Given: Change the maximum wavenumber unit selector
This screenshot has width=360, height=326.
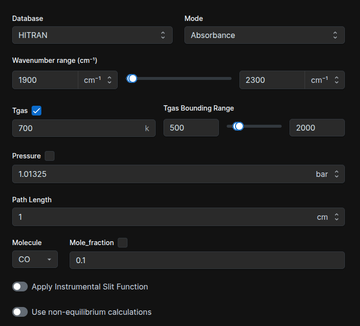Looking at the screenshot, I should click(x=324, y=80).
